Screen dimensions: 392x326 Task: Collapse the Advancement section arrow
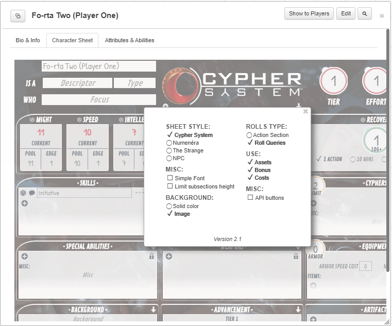(x=298, y=310)
